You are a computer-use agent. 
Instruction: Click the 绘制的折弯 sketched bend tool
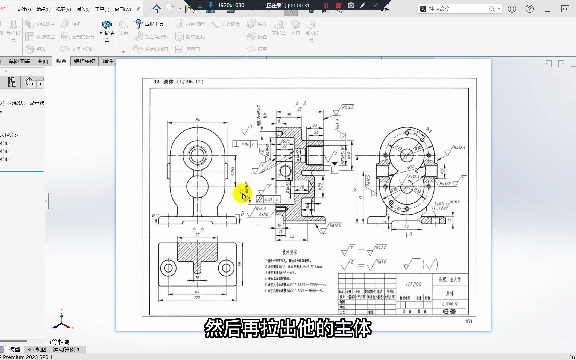pyautogui.click(x=78, y=37)
